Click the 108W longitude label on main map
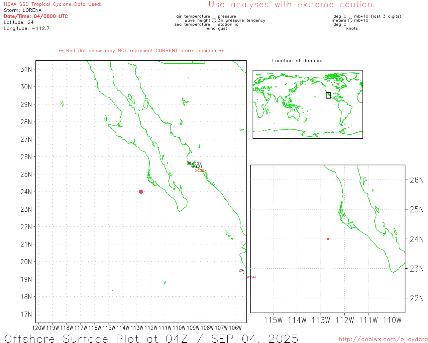428x343 pixels. (207, 328)
